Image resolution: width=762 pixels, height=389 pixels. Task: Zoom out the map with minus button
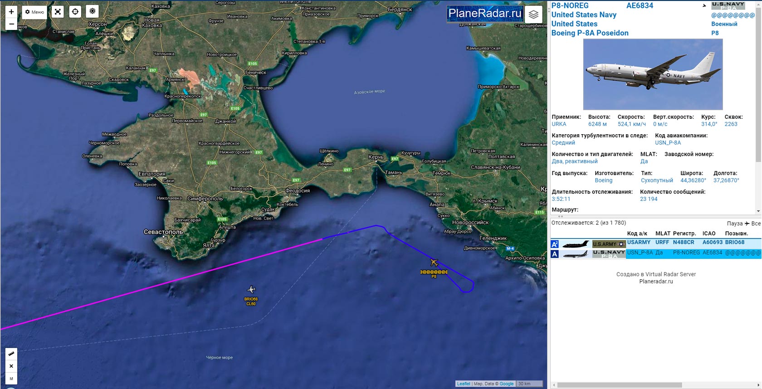tap(11, 24)
